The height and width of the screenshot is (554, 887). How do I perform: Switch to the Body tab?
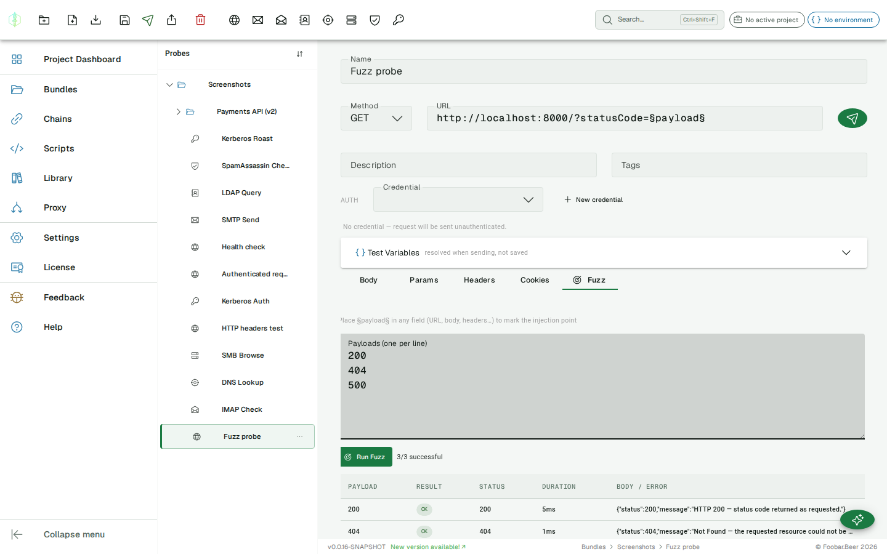[x=368, y=280]
